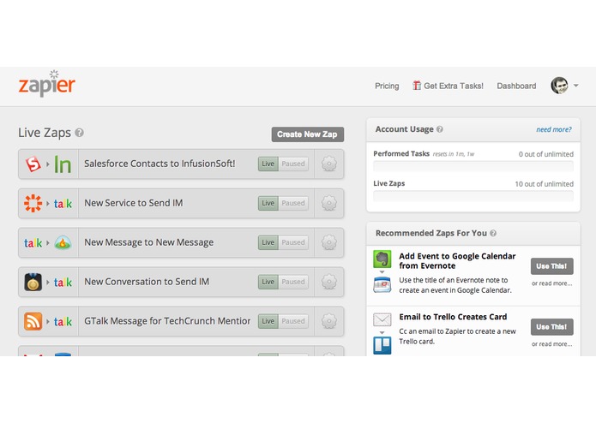
Task: Click Live Zaps usage progress bar
Action: click(x=473, y=196)
